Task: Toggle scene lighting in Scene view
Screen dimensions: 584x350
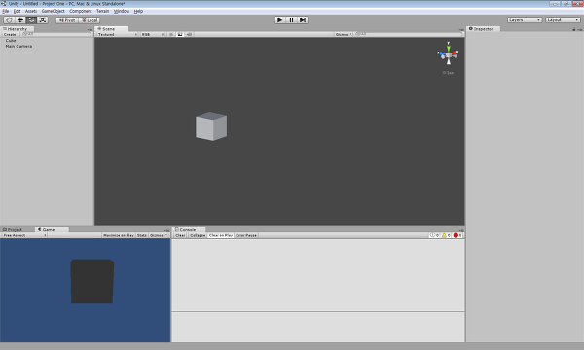Action: [171, 34]
